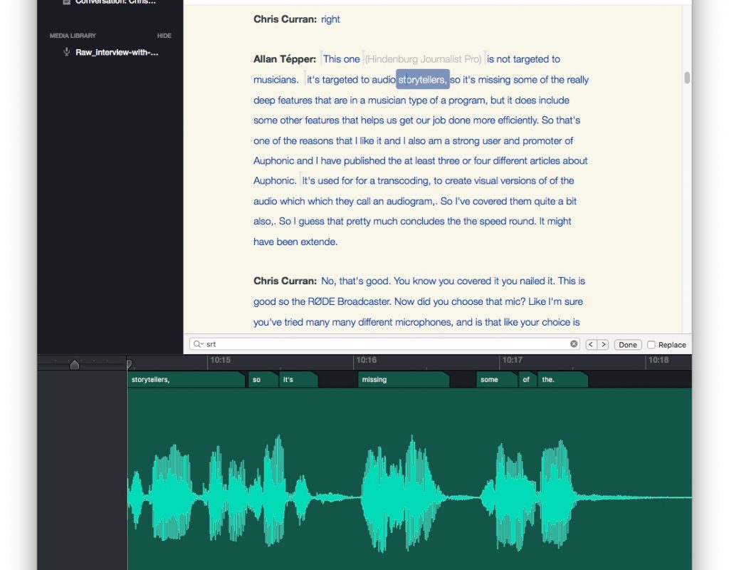
Task: Click the word 'extende.' in the transcript
Action: tap(318, 242)
